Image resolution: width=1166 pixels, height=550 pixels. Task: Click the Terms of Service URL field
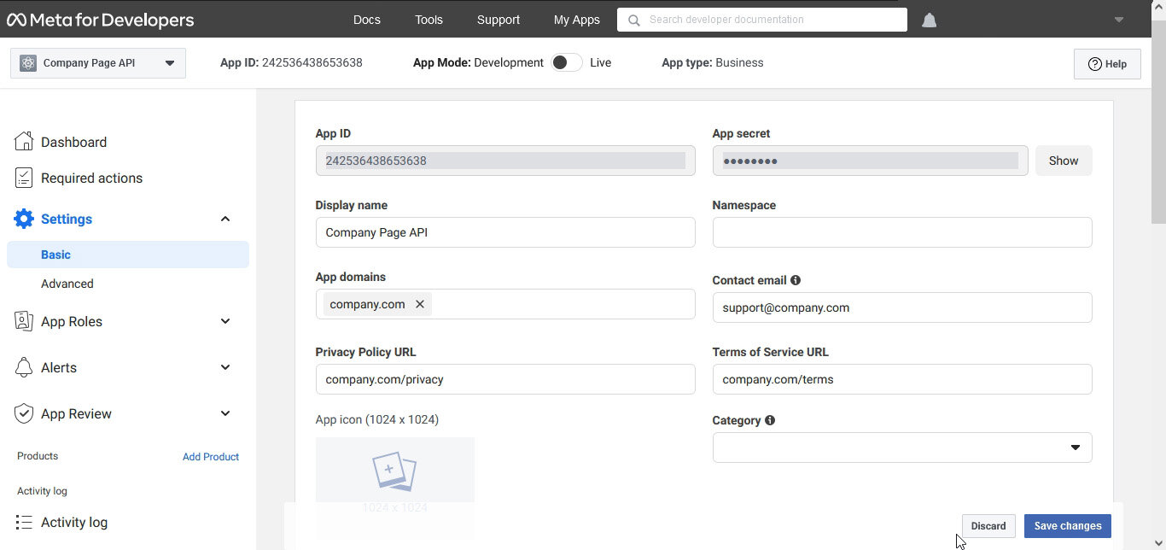[x=902, y=379]
